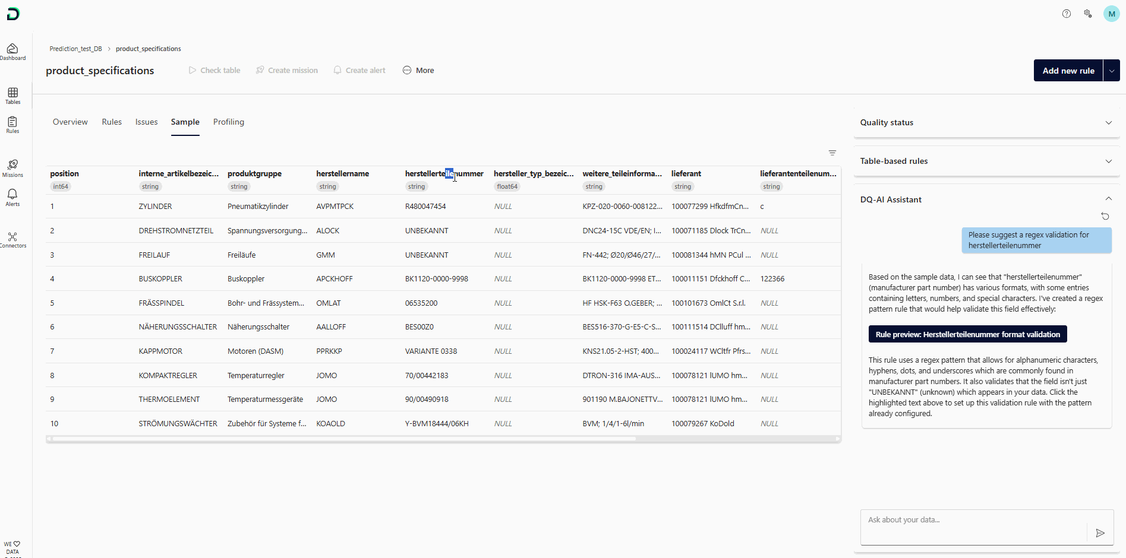
Task: Open Connectors in the sidebar
Action: click(x=12, y=240)
